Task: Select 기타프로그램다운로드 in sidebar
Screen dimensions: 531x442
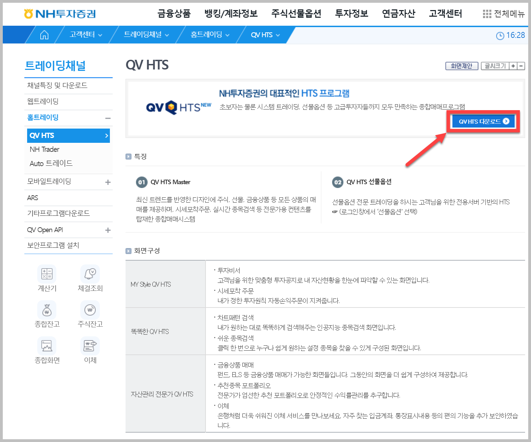Action: [69, 213]
